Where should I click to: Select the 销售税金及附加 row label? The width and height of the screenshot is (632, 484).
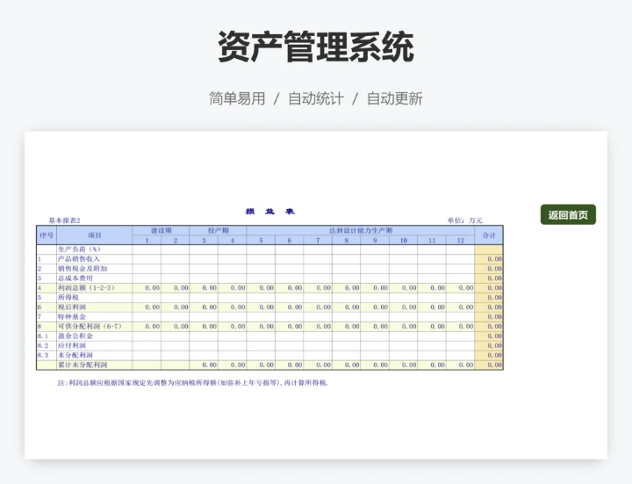pyautogui.click(x=83, y=269)
